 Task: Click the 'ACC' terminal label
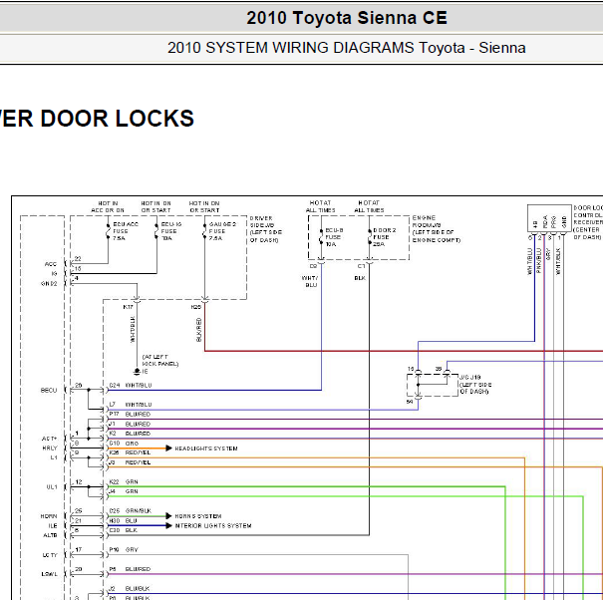point(51,264)
